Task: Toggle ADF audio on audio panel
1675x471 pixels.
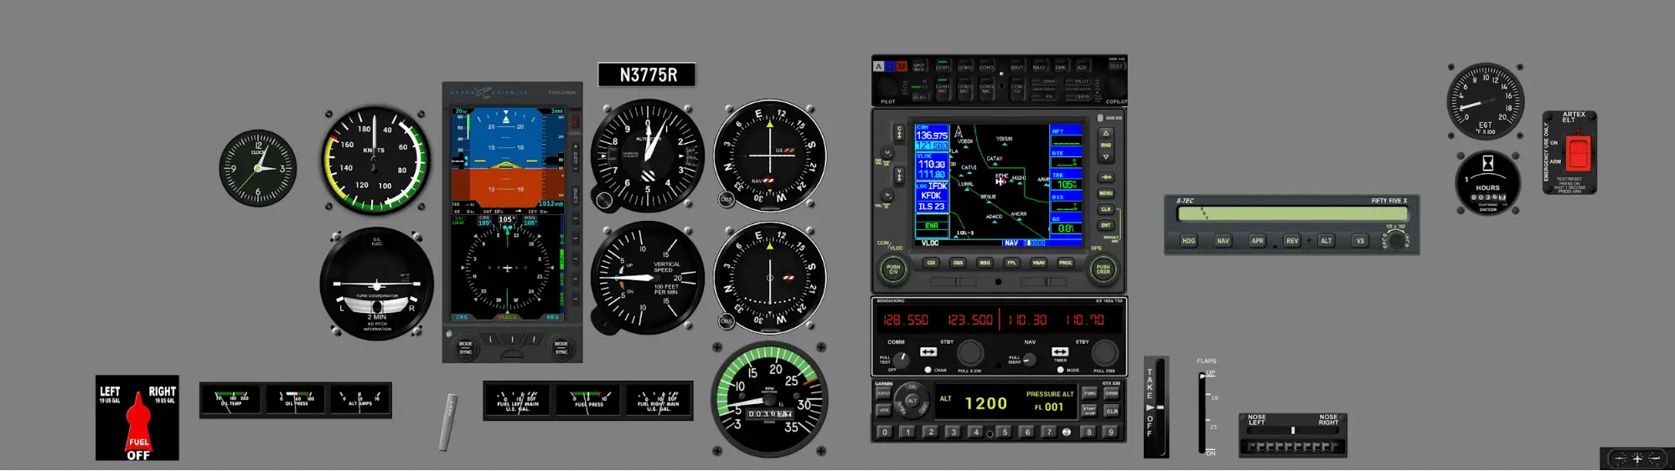Action: click(x=1082, y=65)
